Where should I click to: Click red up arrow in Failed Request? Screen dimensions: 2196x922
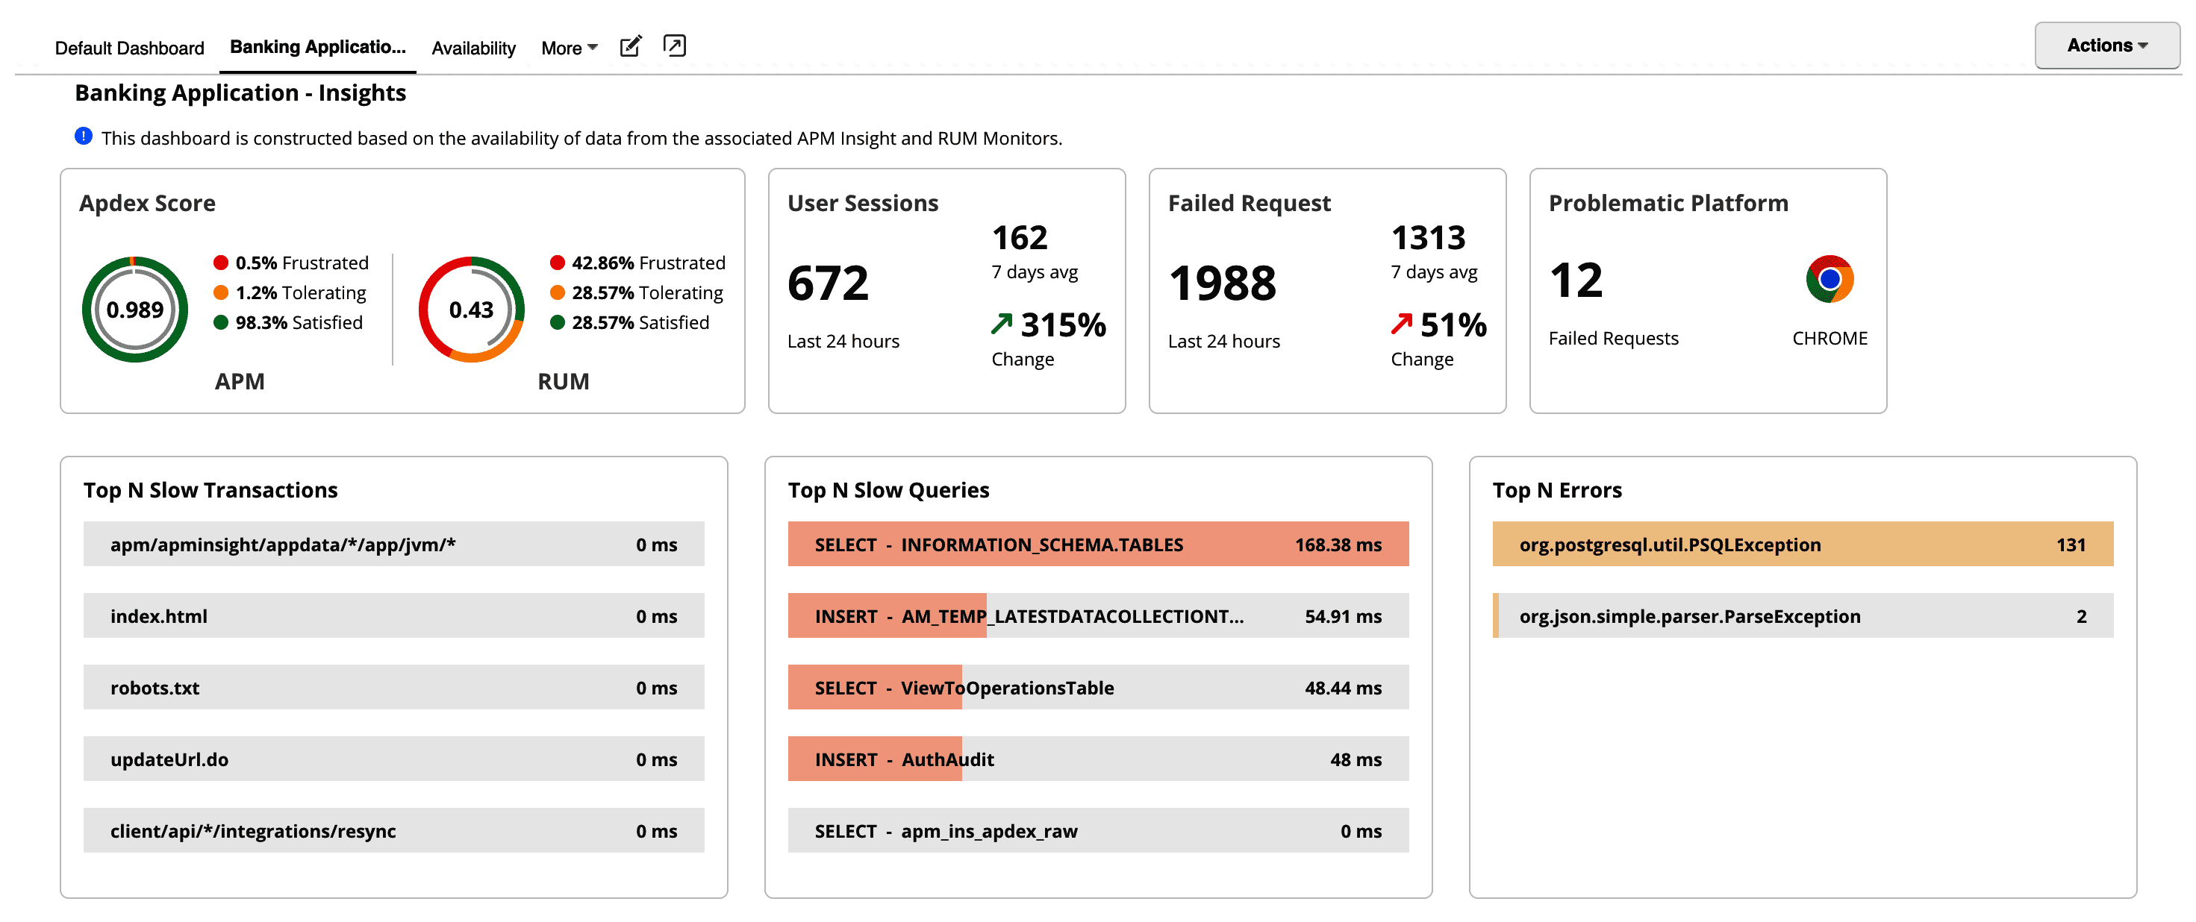point(1400,324)
